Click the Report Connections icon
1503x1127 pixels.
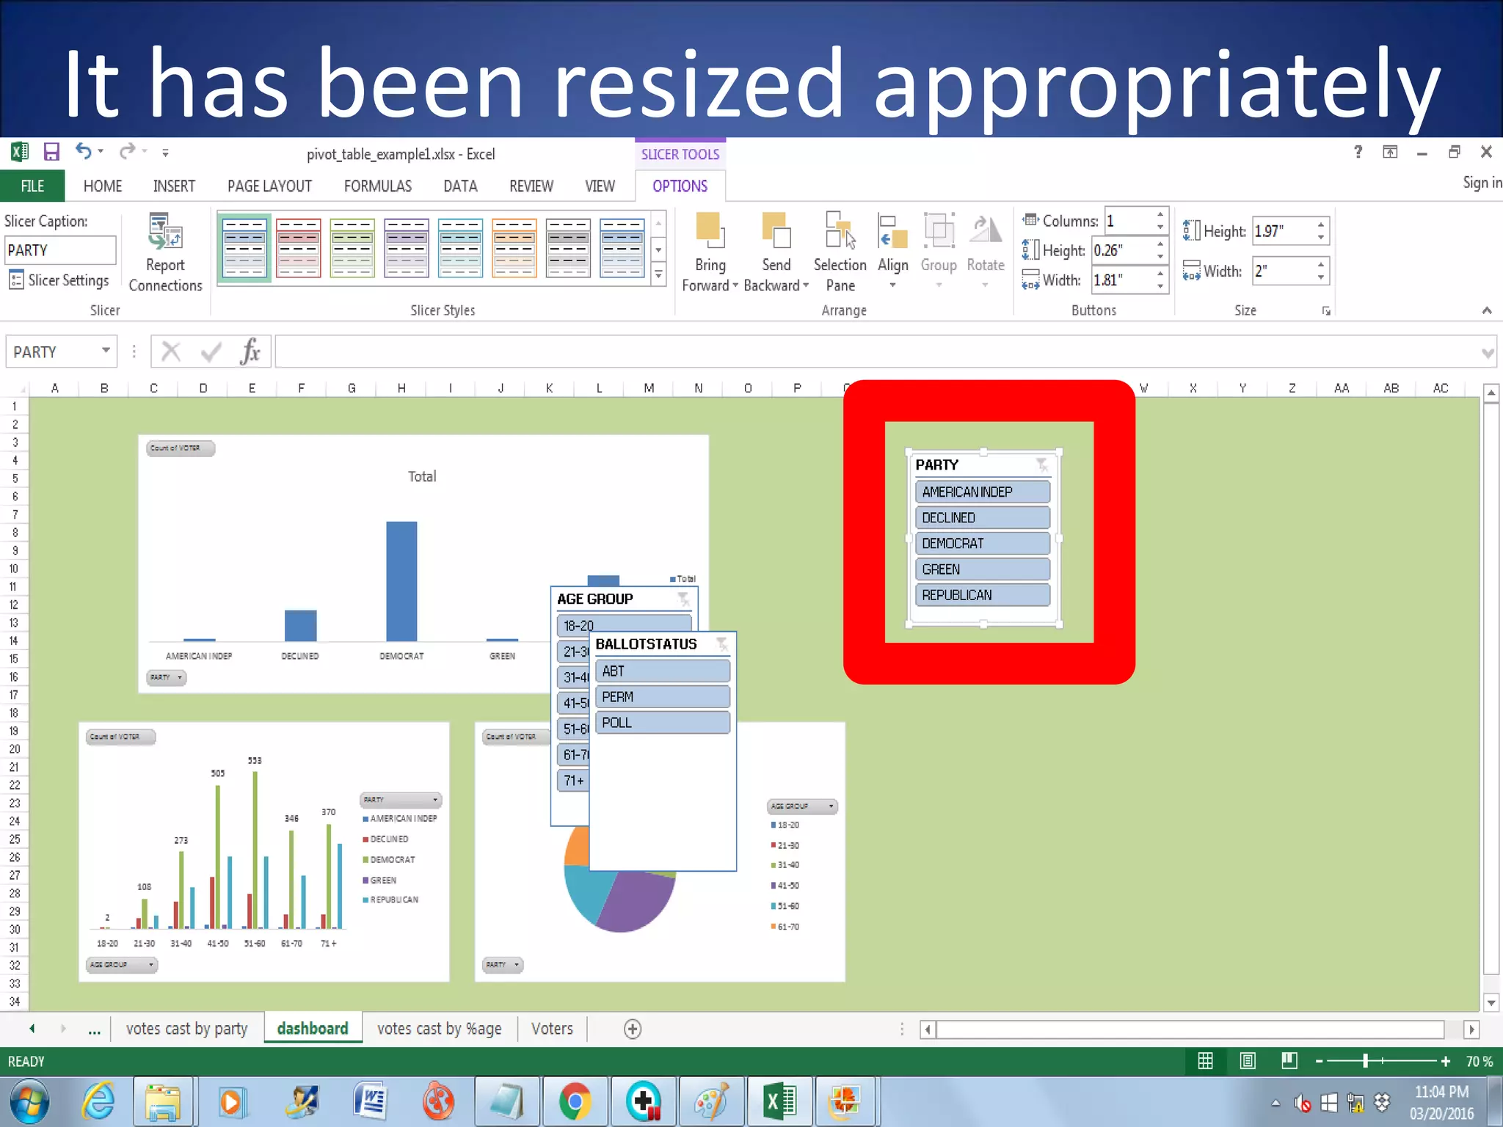[164, 232]
